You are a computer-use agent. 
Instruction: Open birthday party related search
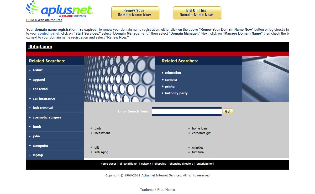pos(176,93)
